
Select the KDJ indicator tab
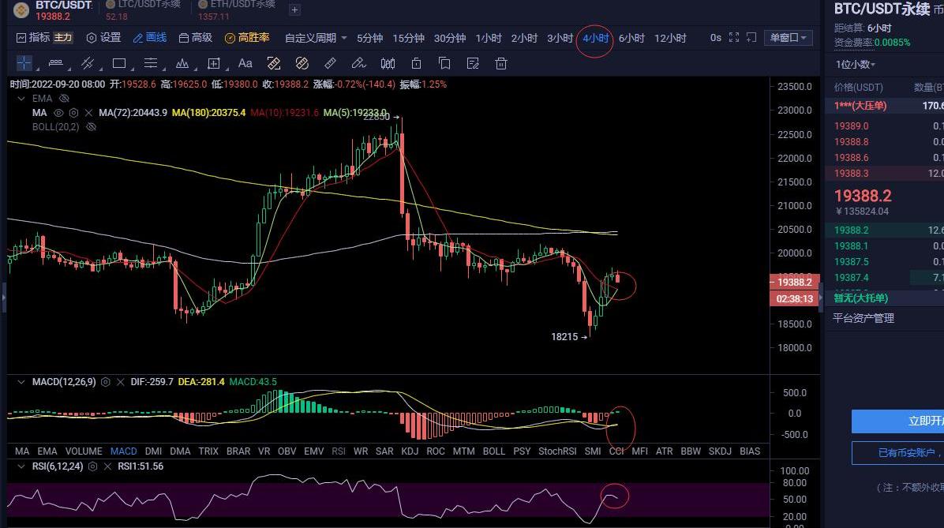410,451
